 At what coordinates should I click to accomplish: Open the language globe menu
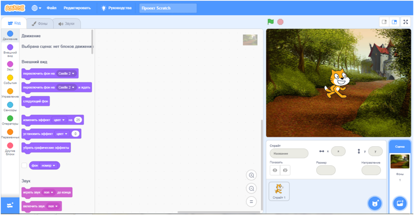[36, 8]
